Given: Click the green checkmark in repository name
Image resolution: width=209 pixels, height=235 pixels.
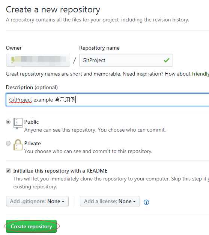Looking at the screenshot, I should [167, 60].
